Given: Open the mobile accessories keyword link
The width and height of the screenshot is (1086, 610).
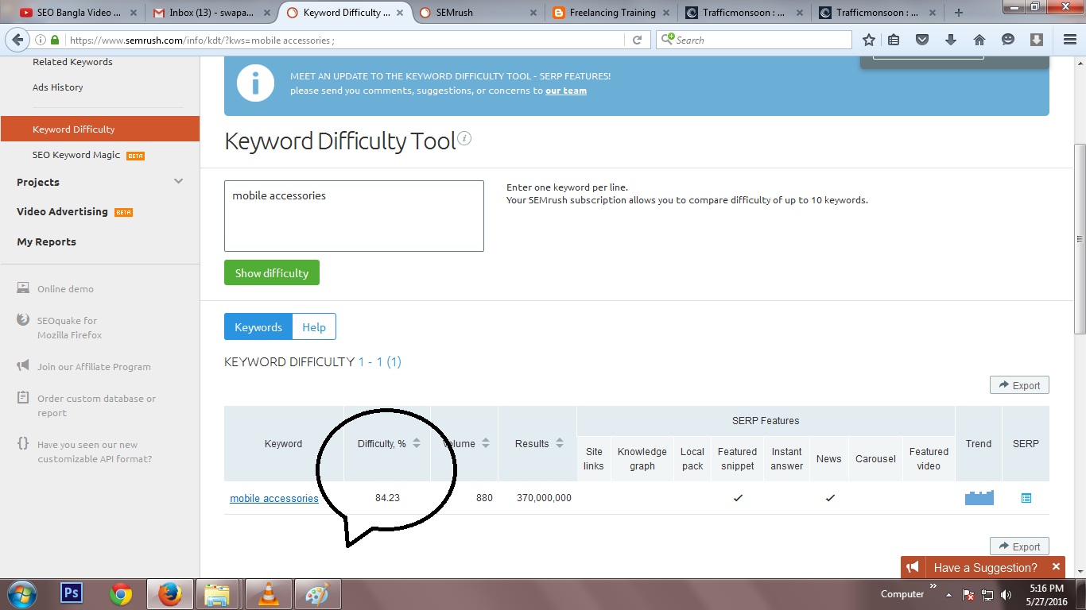Looking at the screenshot, I should pyautogui.click(x=274, y=498).
